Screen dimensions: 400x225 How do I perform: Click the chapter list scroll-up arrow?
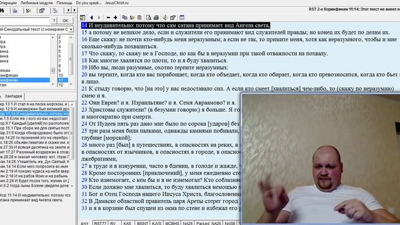pyautogui.click(x=71, y=37)
